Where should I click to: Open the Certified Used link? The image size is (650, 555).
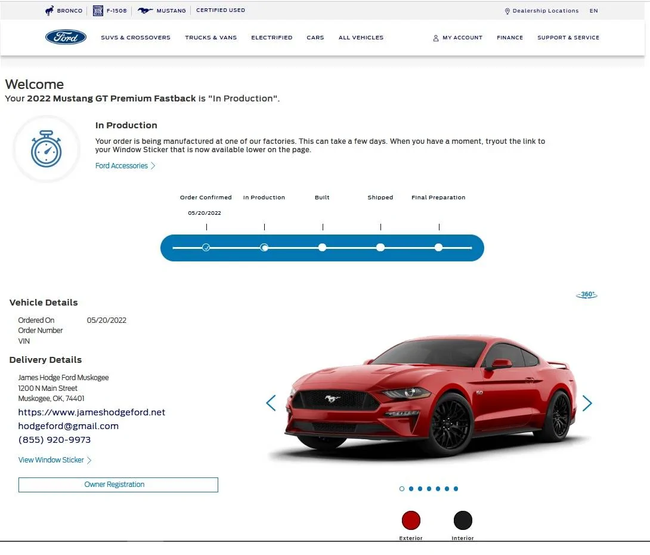coord(221,10)
